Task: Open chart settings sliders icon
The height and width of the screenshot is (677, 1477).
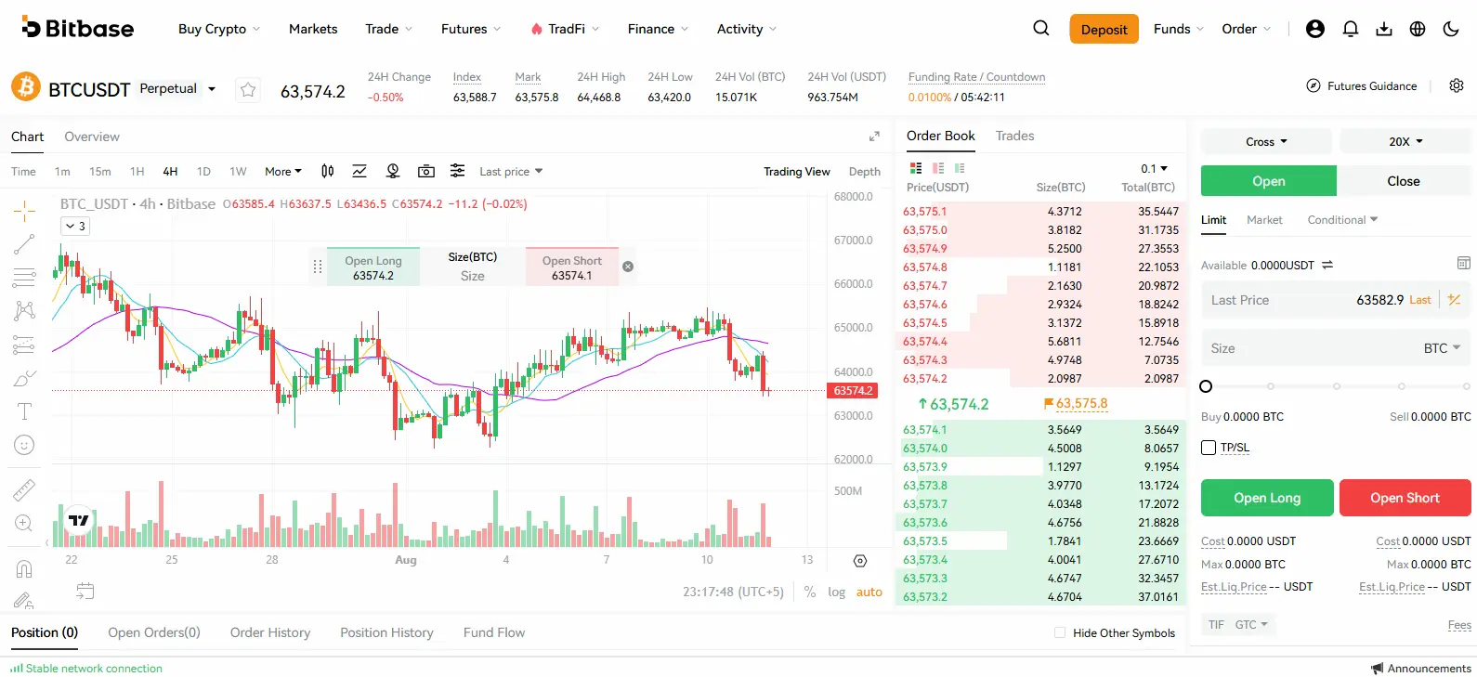Action: coord(458,171)
